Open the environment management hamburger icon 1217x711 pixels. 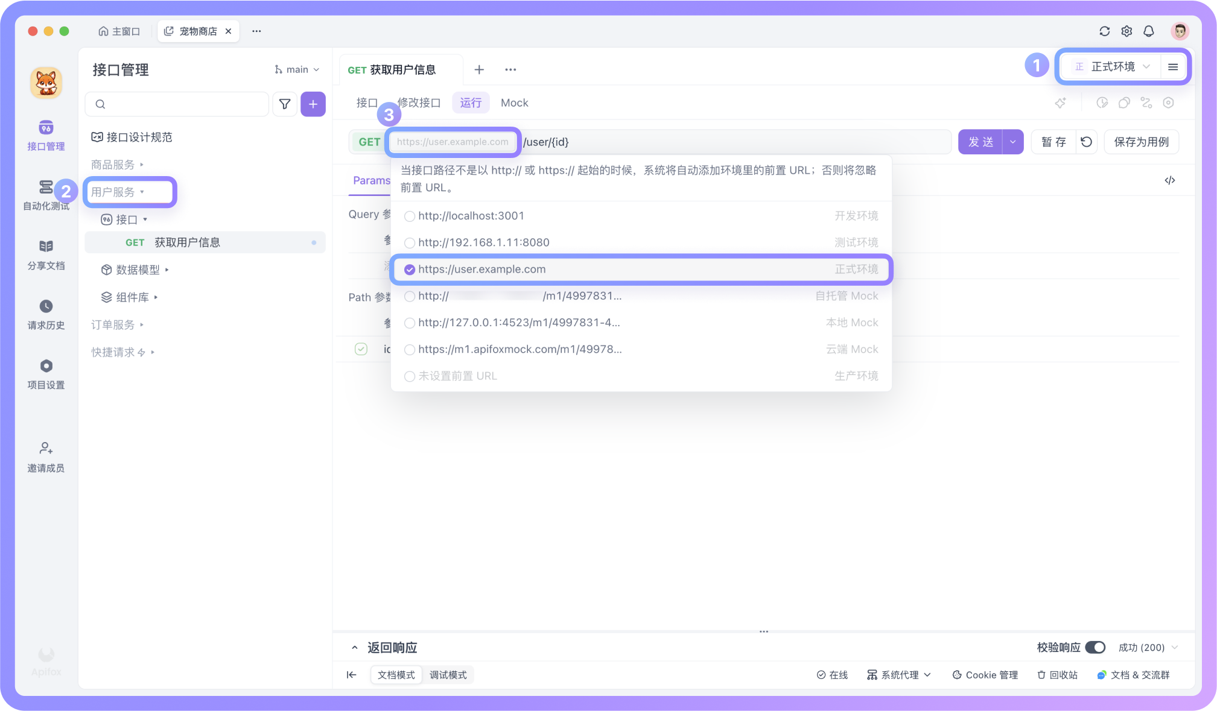pos(1173,66)
